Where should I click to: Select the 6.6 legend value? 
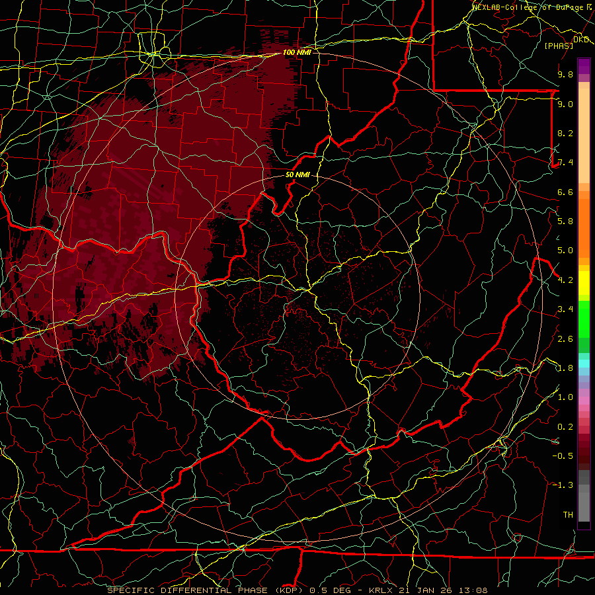coord(565,192)
